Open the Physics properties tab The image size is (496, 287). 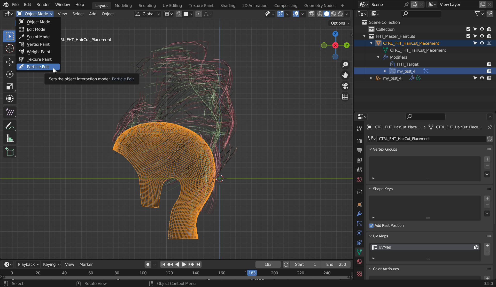tap(359, 233)
